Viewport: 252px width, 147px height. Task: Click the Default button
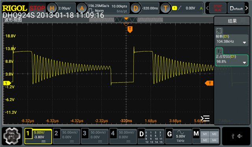click(x=236, y=8)
